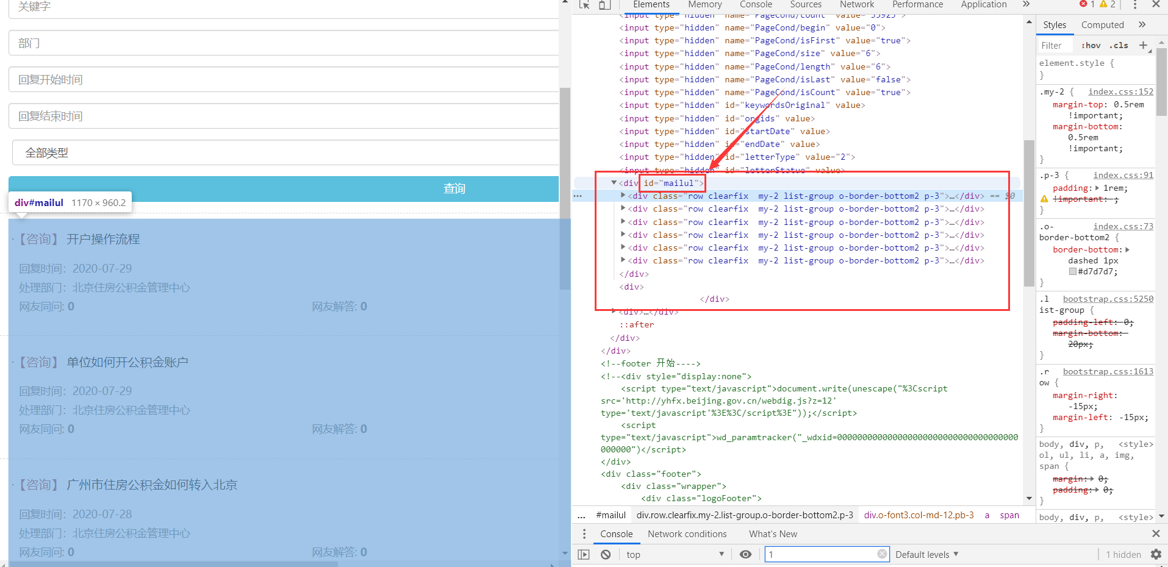This screenshot has height=567, width=1168.
Task: Switch to Sources tab
Action: pos(806,4)
